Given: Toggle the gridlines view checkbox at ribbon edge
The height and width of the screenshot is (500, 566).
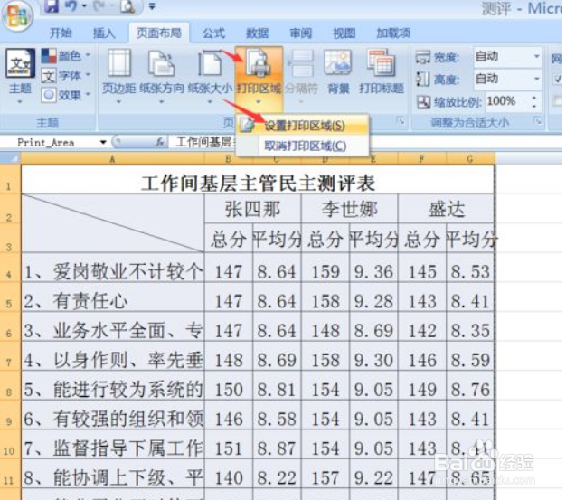Looking at the screenshot, I should [x=558, y=79].
